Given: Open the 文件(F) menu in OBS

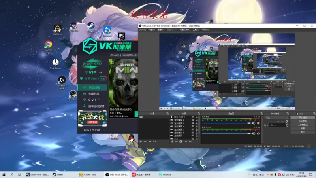Looking at the screenshot, I should coord(143,30).
